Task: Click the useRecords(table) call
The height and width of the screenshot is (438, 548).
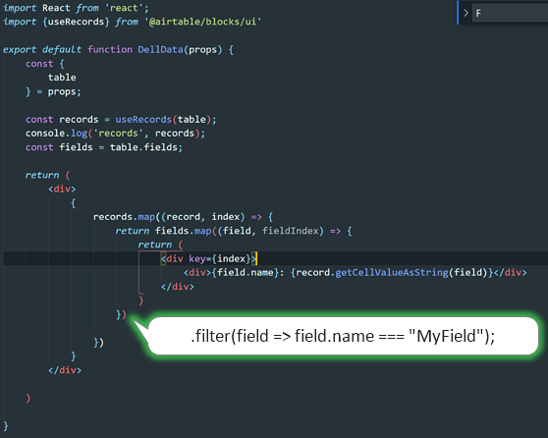Action: [163, 120]
